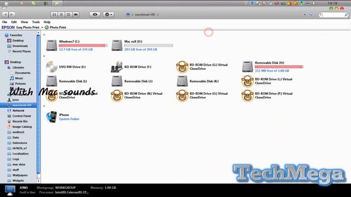Viewport: 351px width, 197px height.
Task: Click the Forward navigation arrow
Action: [x=12, y=15]
